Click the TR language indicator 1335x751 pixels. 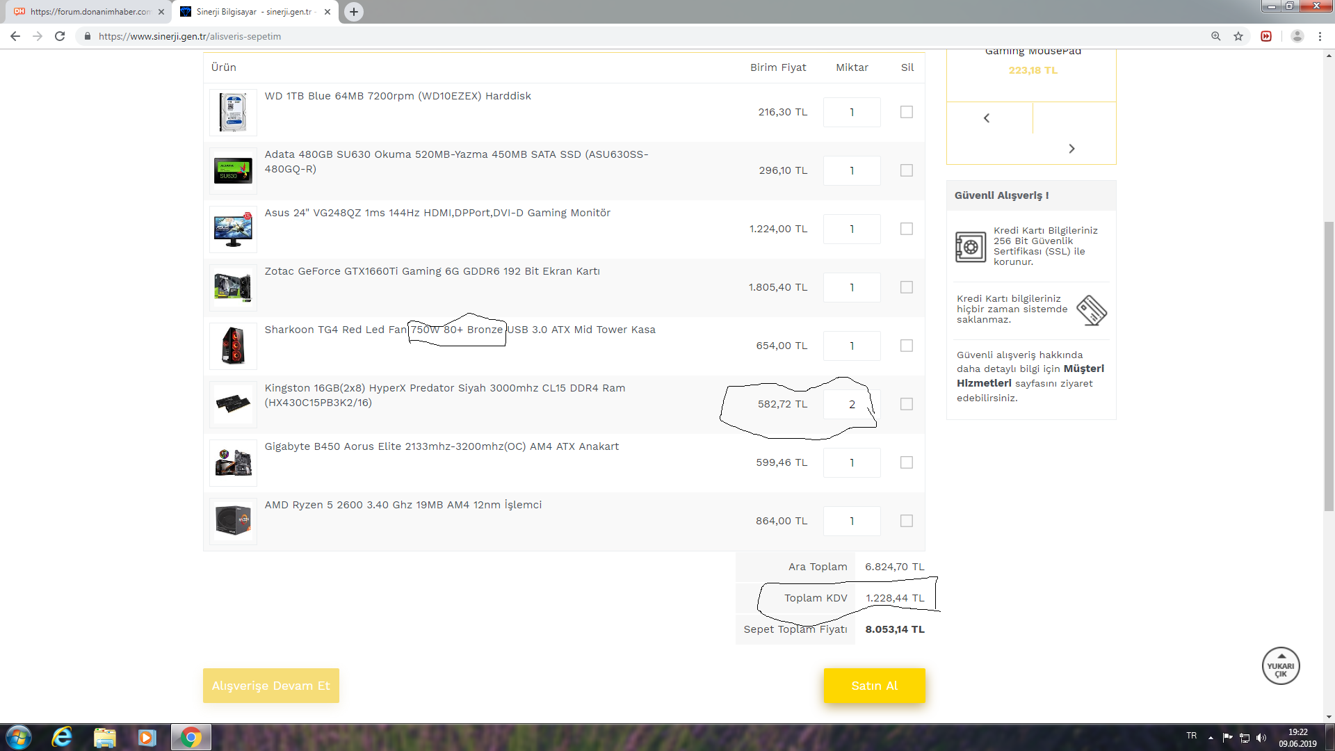click(x=1192, y=736)
